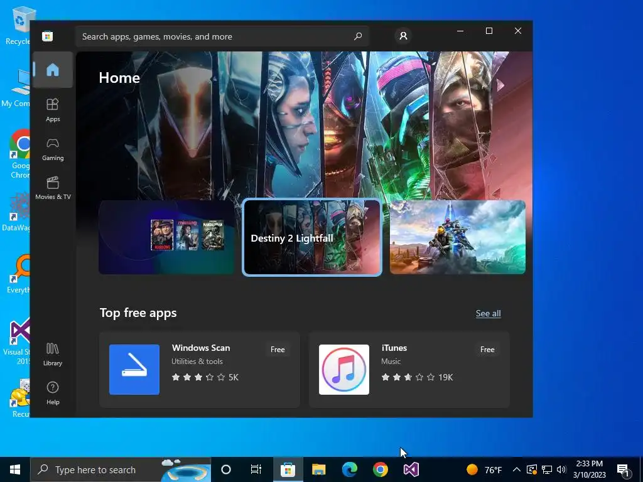
Task: Open the Windows Start menu
Action: point(15,469)
